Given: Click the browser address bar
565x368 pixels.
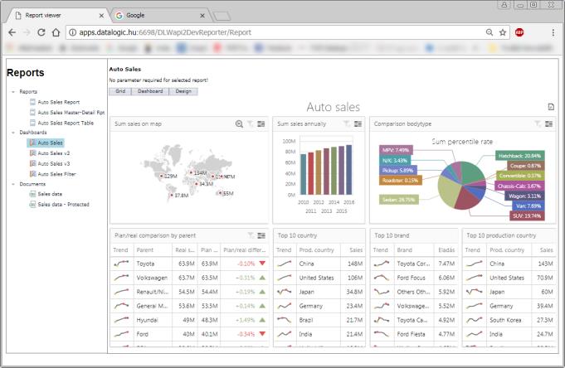Looking at the screenshot, I should [x=274, y=32].
